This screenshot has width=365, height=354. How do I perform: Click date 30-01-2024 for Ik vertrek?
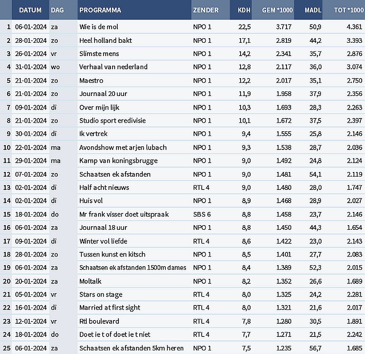tap(31, 134)
